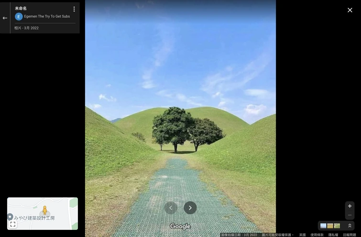This screenshot has height=237, width=361.
Task: Click the 回報問題 report problem link
Action: (349, 235)
